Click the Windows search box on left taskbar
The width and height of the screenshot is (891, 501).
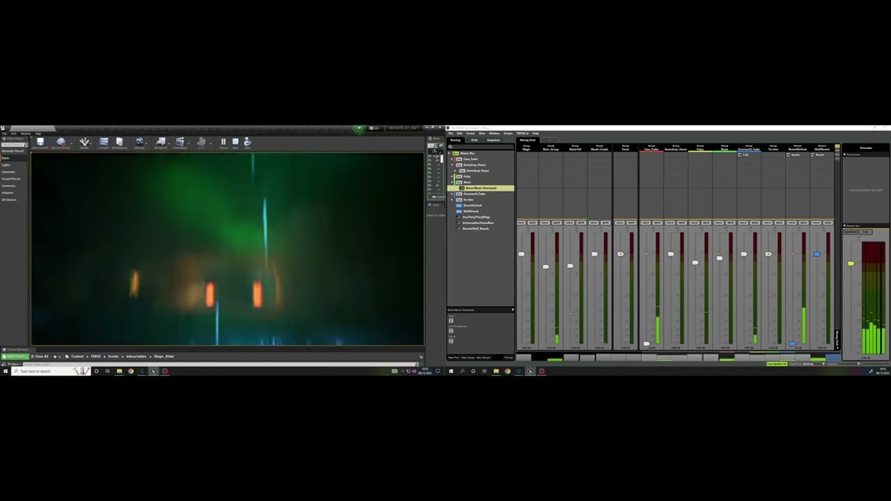[x=51, y=371]
